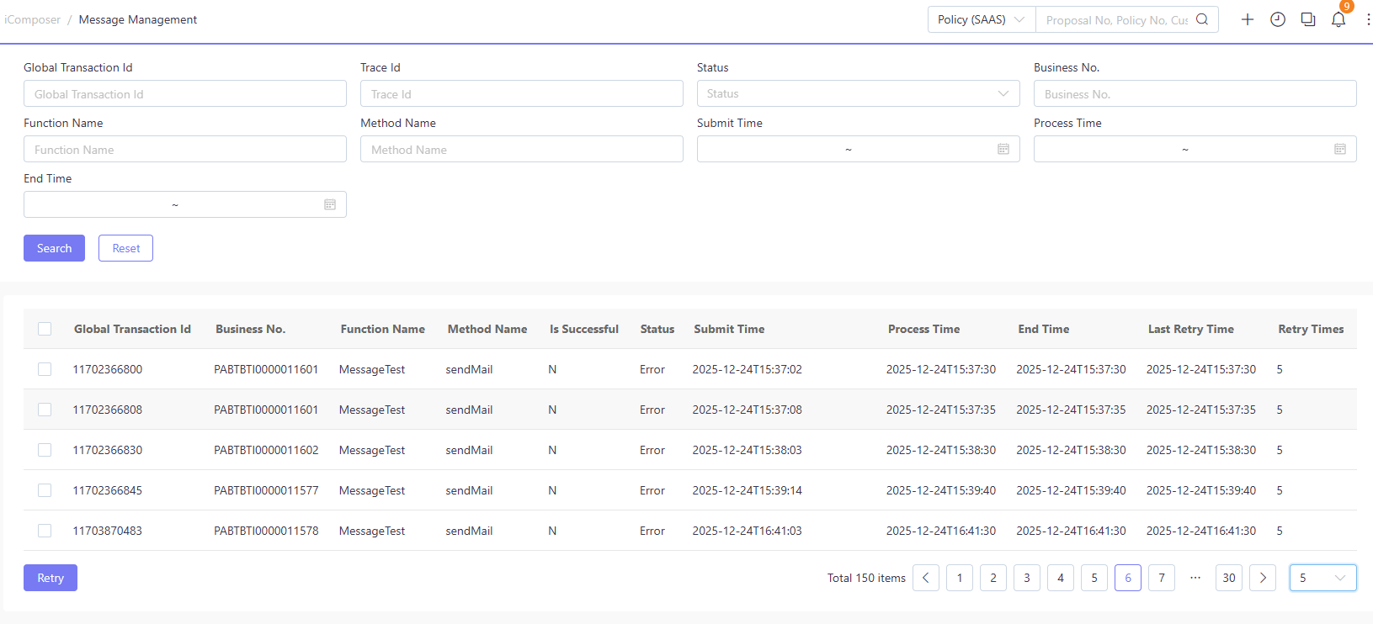Click Total 150 items text

tap(866, 578)
